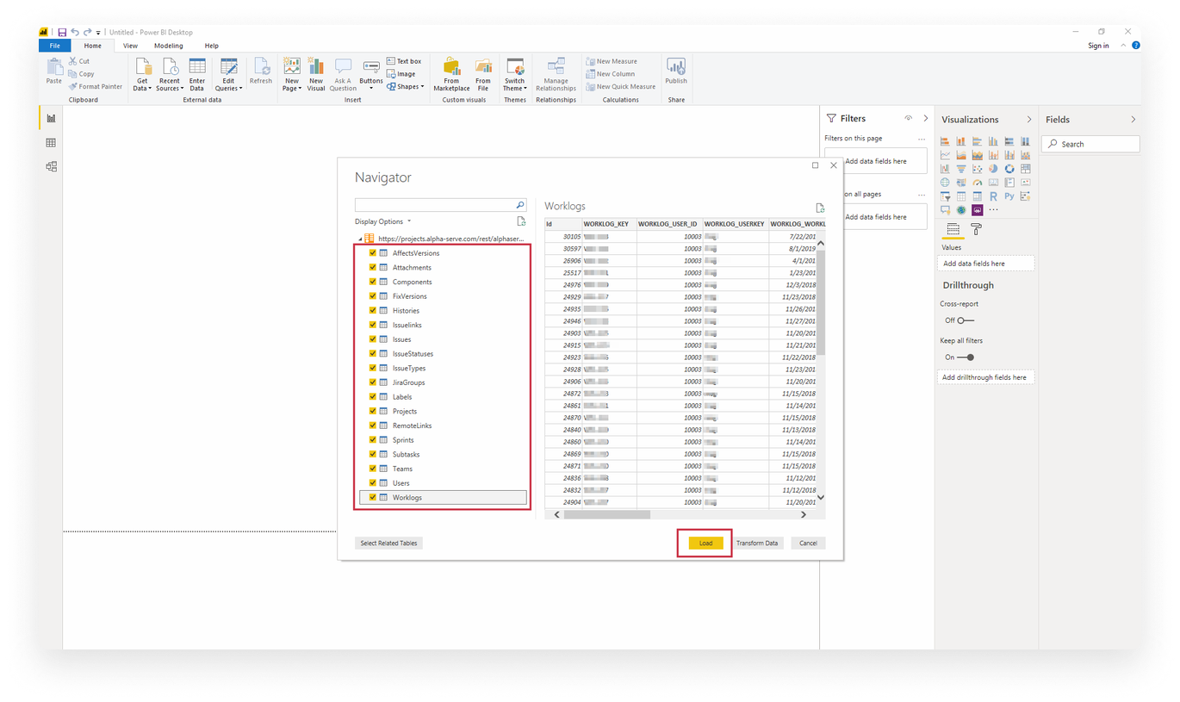This screenshot has width=1180, height=702.
Task: Create a New Column
Action: click(x=611, y=74)
